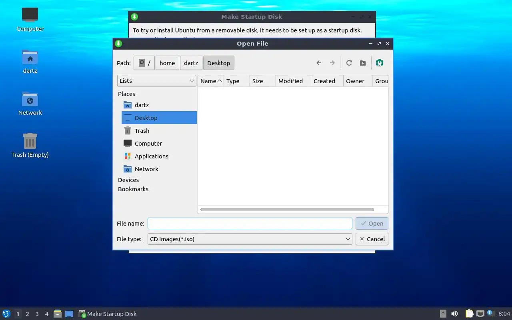Click the green gear options icon

(x=380, y=63)
